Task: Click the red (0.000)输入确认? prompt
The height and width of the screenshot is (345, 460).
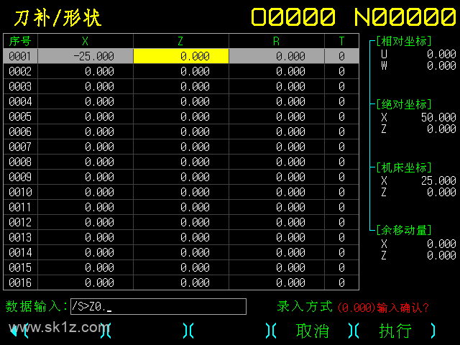Action: coord(383,308)
